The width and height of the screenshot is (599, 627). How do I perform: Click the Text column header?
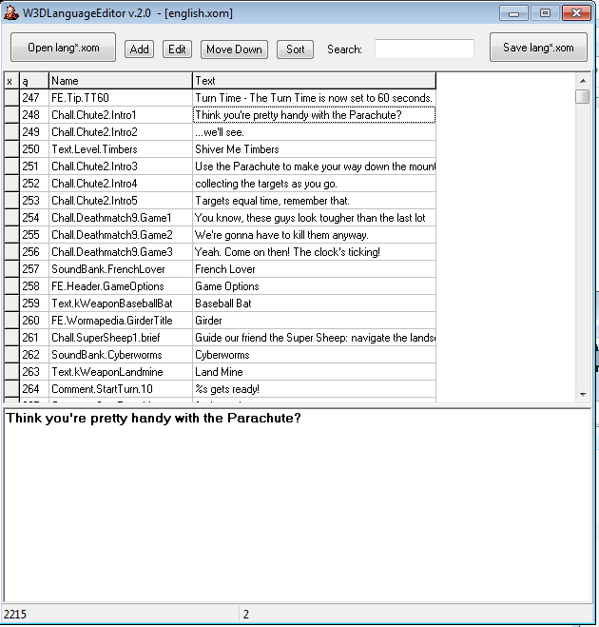click(x=314, y=81)
